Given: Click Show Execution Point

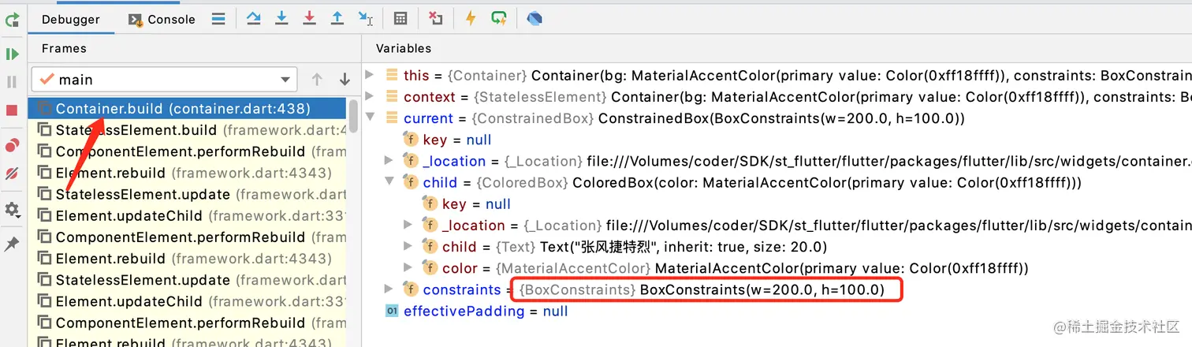Looking at the screenshot, I should click(x=253, y=18).
